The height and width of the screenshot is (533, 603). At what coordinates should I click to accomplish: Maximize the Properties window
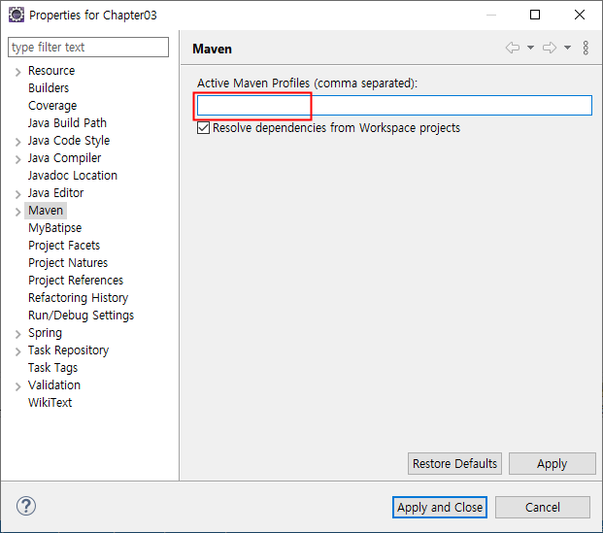pyautogui.click(x=535, y=15)
